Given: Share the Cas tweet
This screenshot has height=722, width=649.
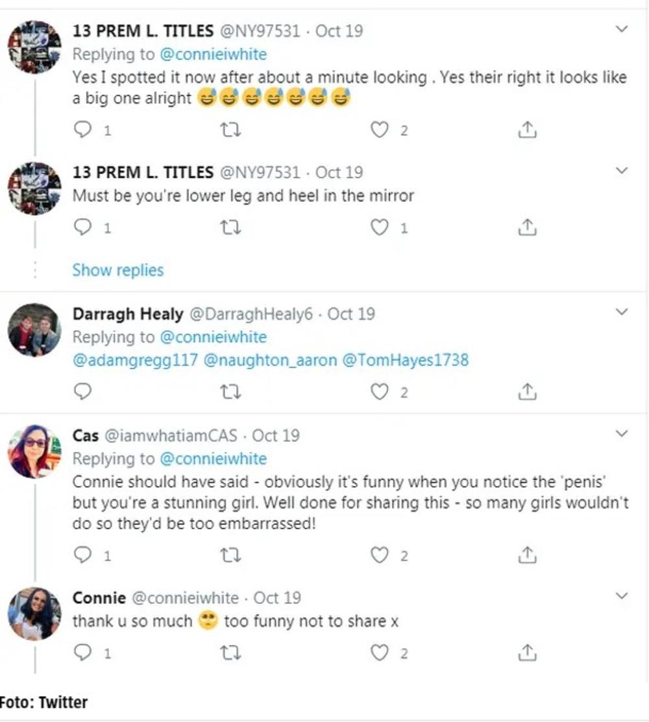Looking at the screenshot, I should coord(528,555).
